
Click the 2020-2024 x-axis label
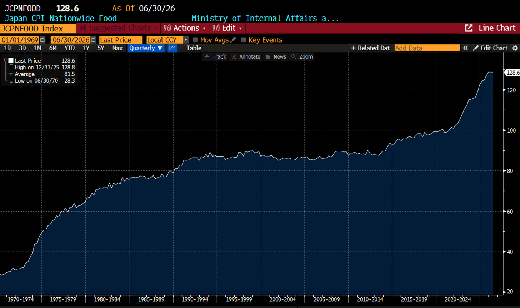459,299
